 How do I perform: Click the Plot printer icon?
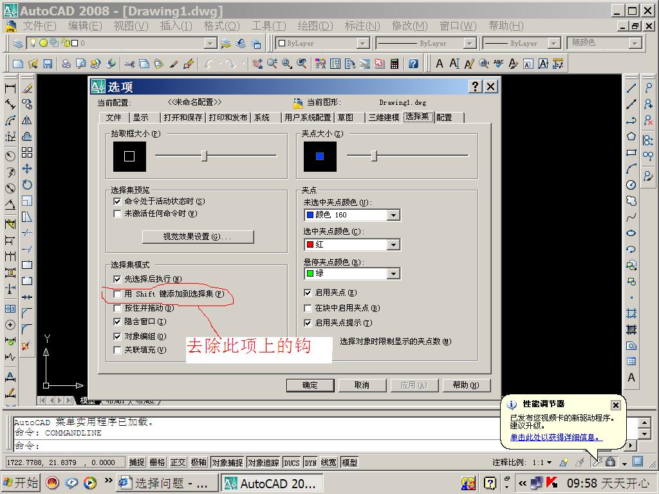[x=66, y=64]
